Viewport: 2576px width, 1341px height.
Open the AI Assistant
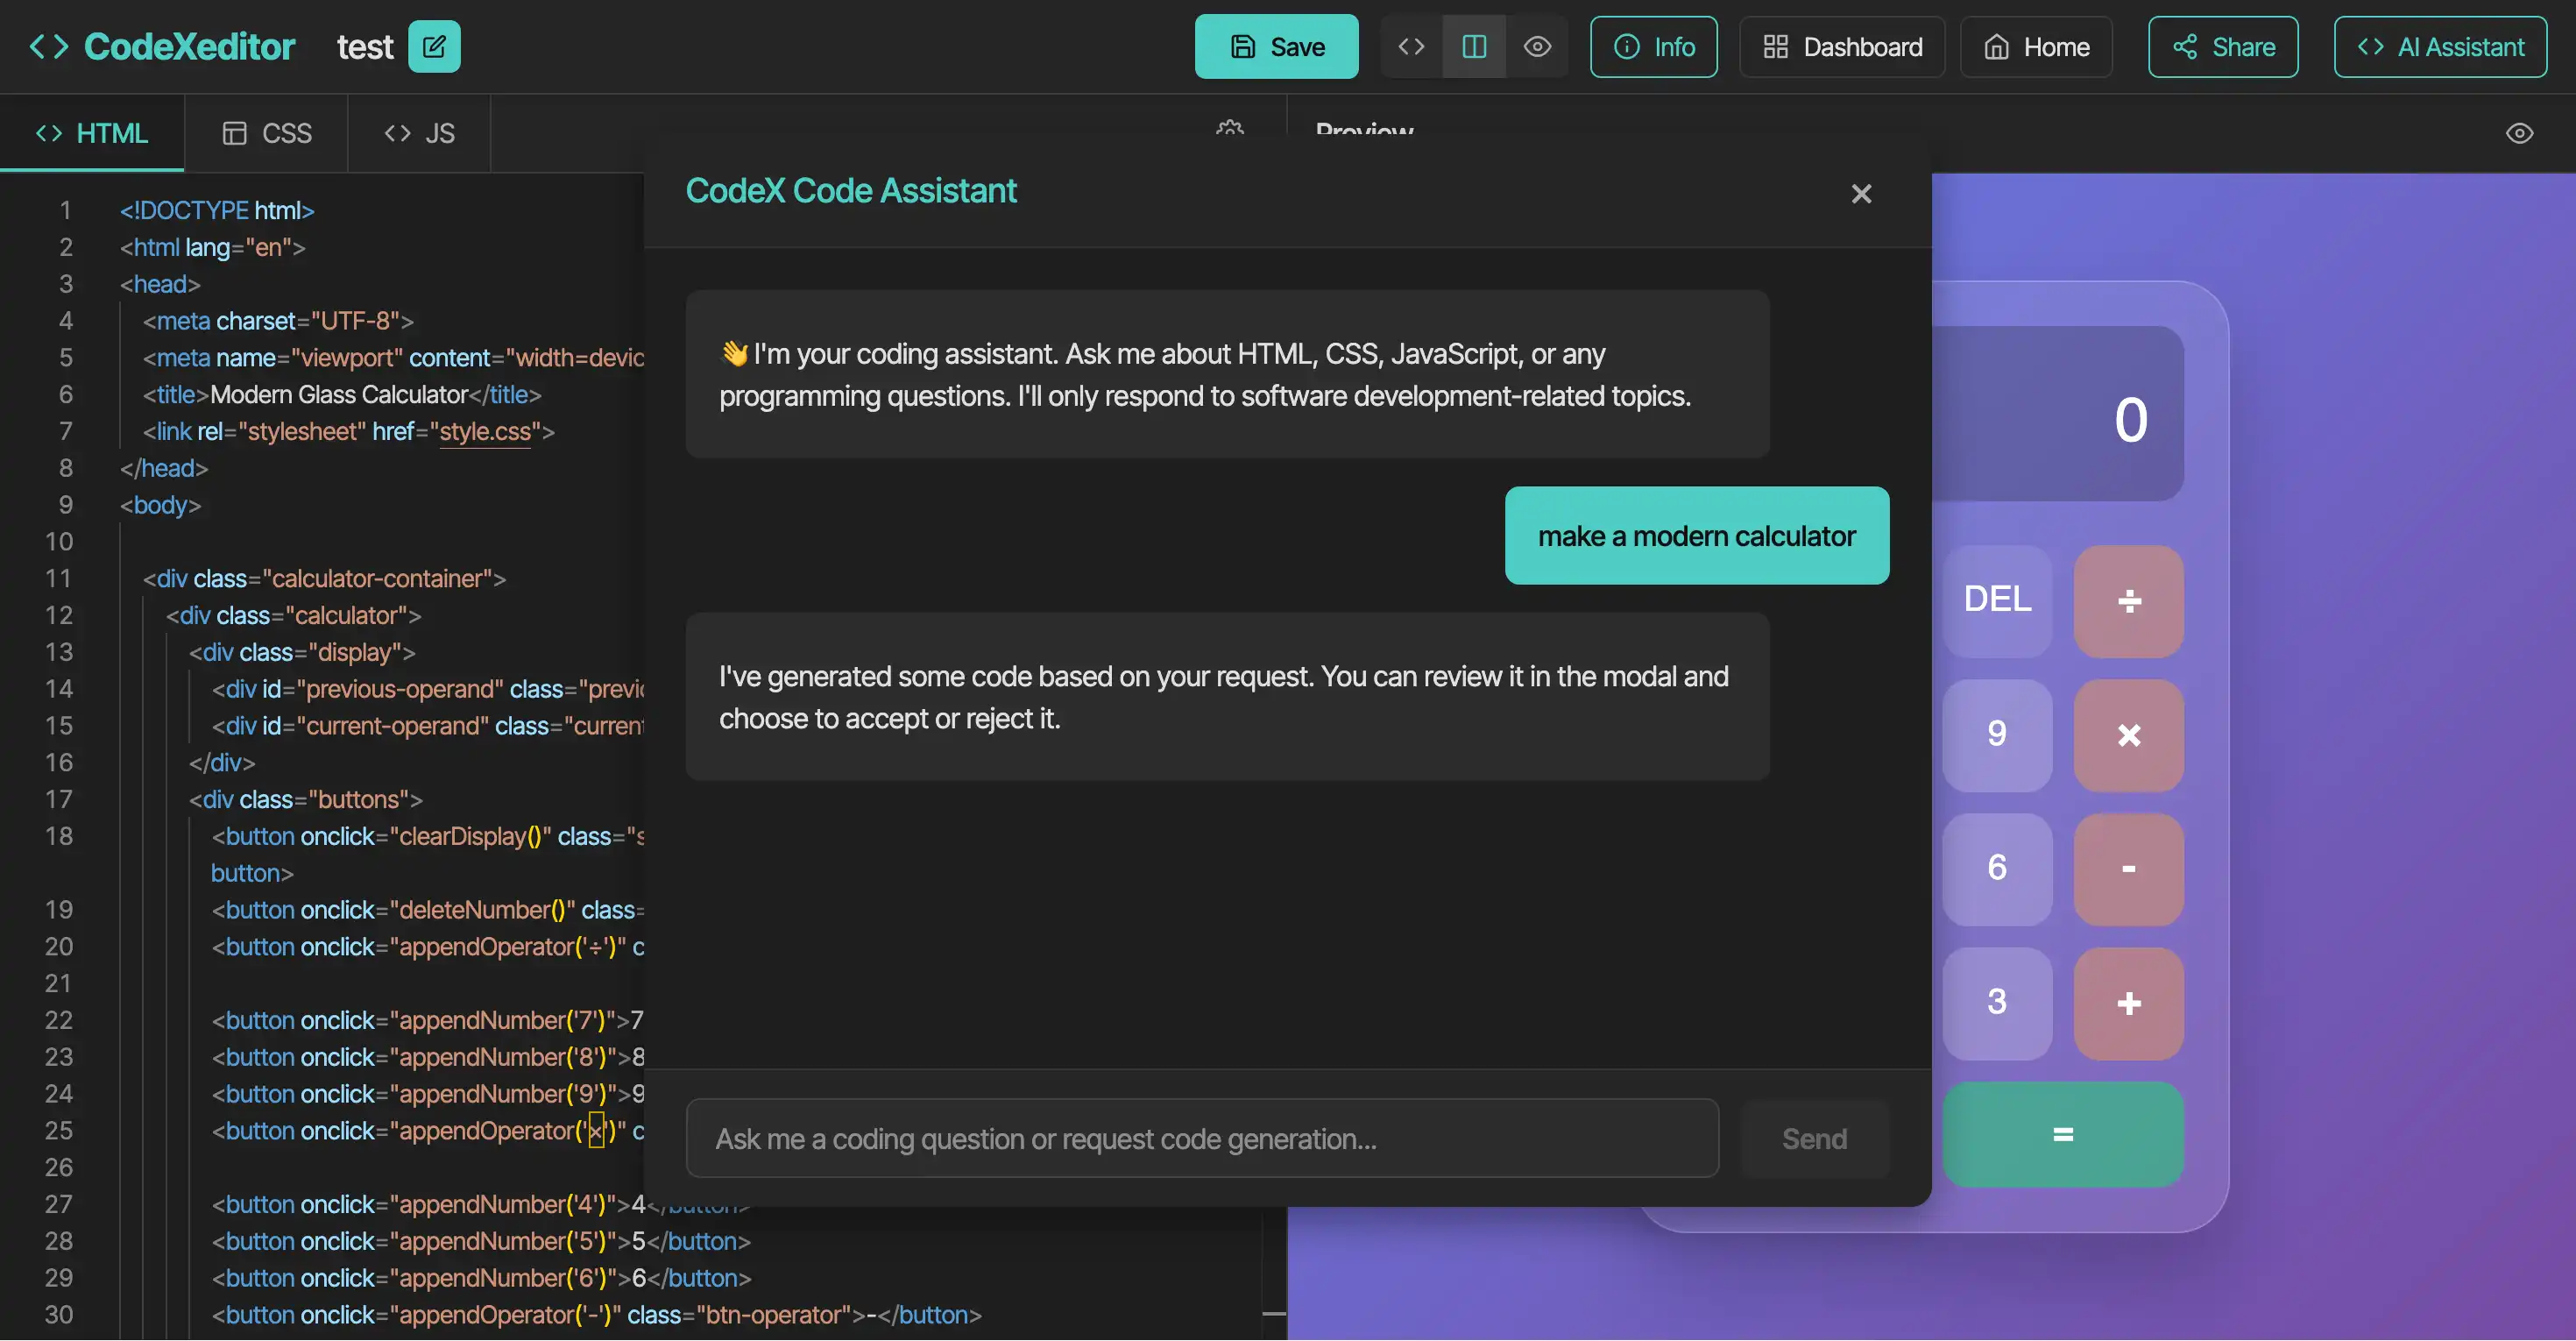(x=2440, y=47)
